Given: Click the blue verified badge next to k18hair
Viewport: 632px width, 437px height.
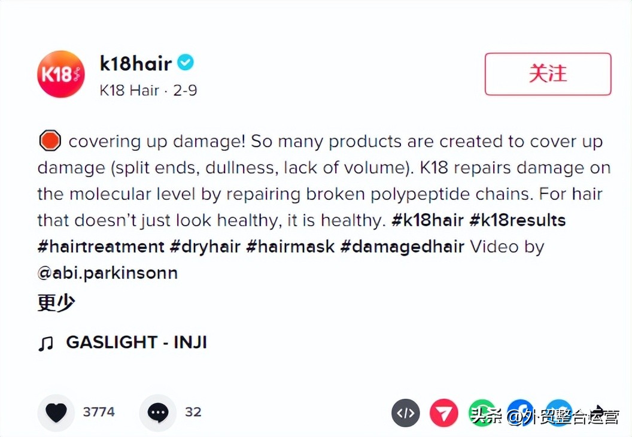Looking at the screenshot, I should [186, 62].
